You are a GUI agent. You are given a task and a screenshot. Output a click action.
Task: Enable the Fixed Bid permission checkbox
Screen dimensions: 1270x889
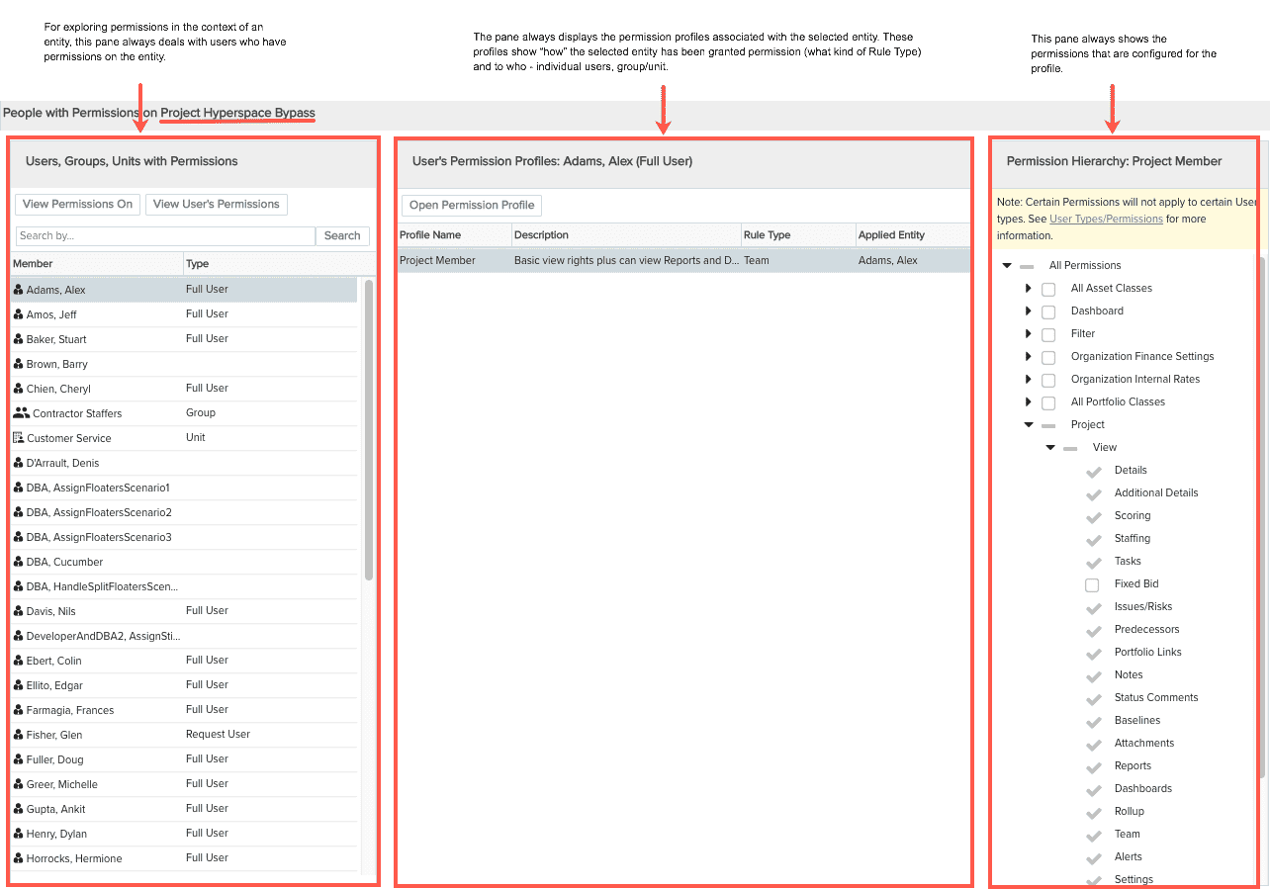[1092, 584]
